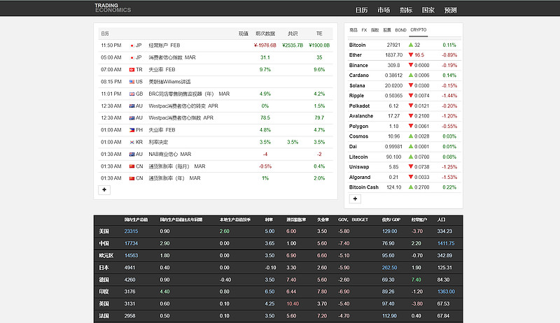
Task: Expand crypto list with plus button
Action: pos(355,199)
